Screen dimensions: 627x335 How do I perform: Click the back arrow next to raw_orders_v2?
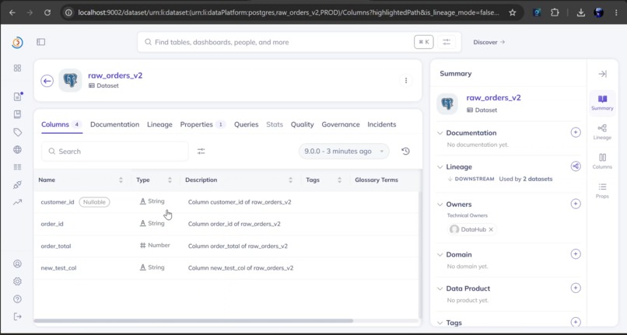point(47,81)
